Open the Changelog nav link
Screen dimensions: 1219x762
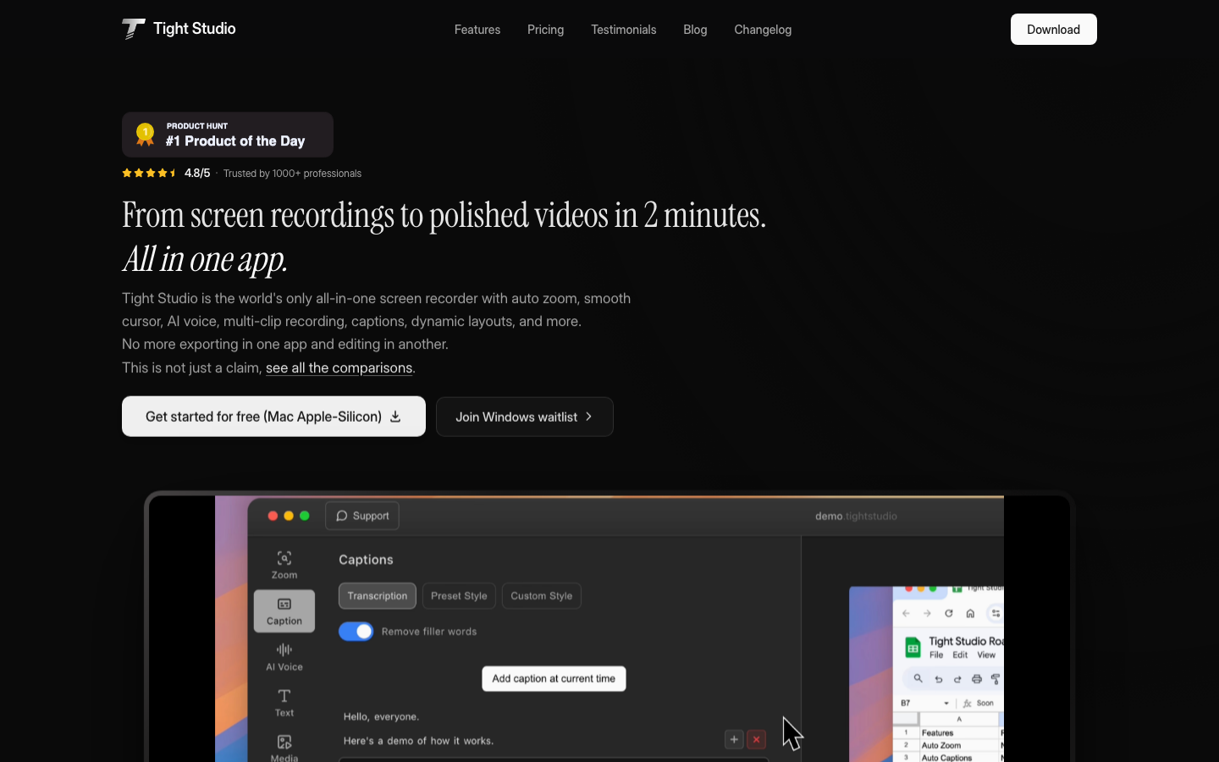(x=763, y=30)
